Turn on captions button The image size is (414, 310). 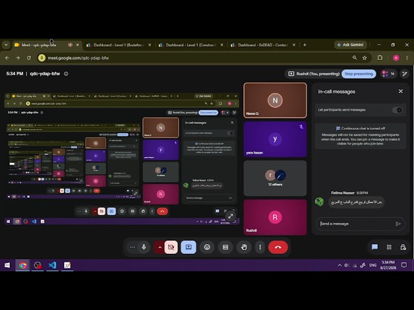(226, 247)
